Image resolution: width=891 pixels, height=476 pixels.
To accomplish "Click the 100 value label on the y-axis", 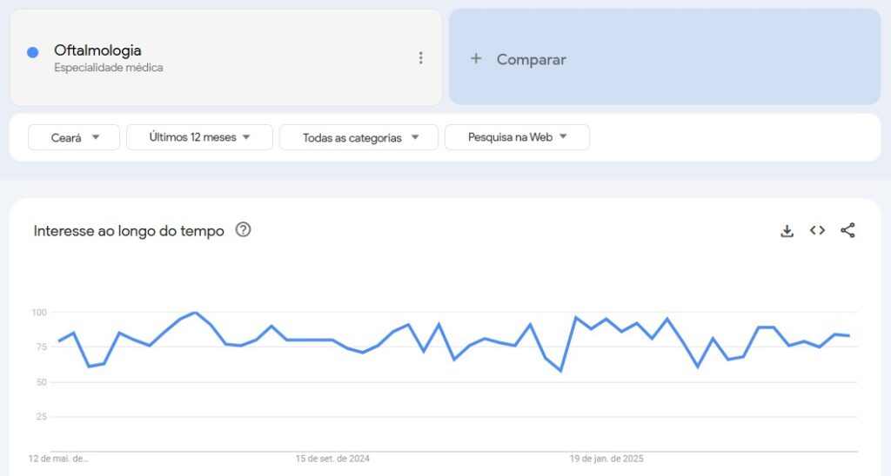I will pyautogui.click(x=39, y=313).
